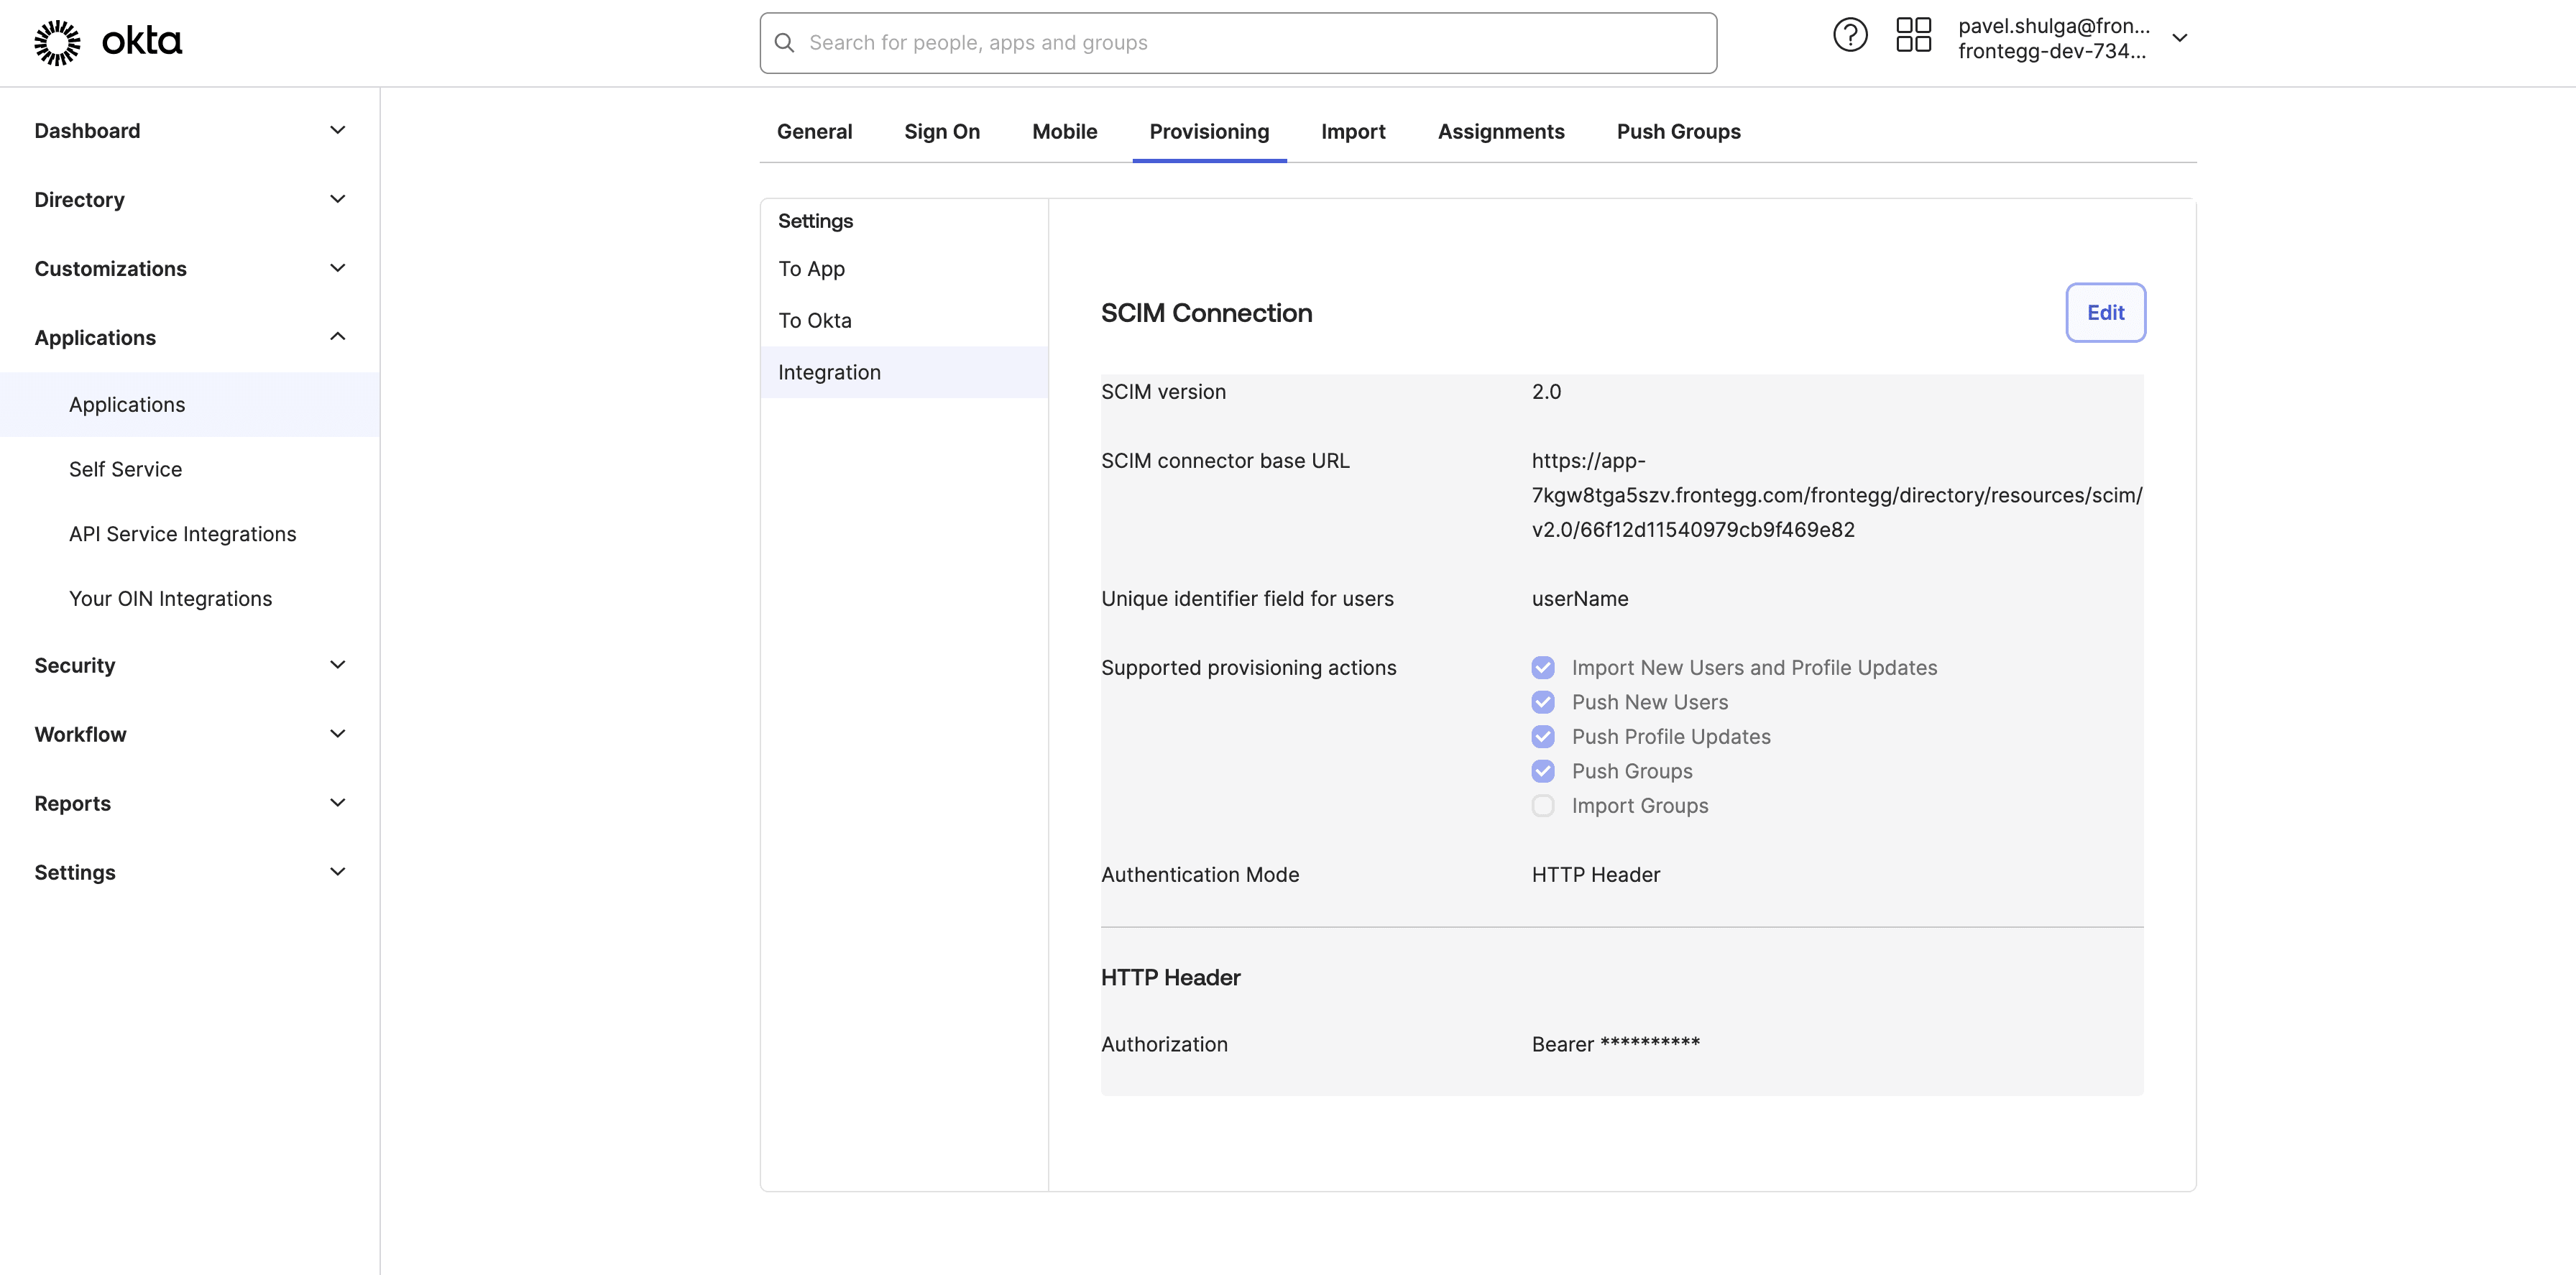Click the HTTP Header authentication mode value
Screen dimensions: 2576x1275
1595,874
